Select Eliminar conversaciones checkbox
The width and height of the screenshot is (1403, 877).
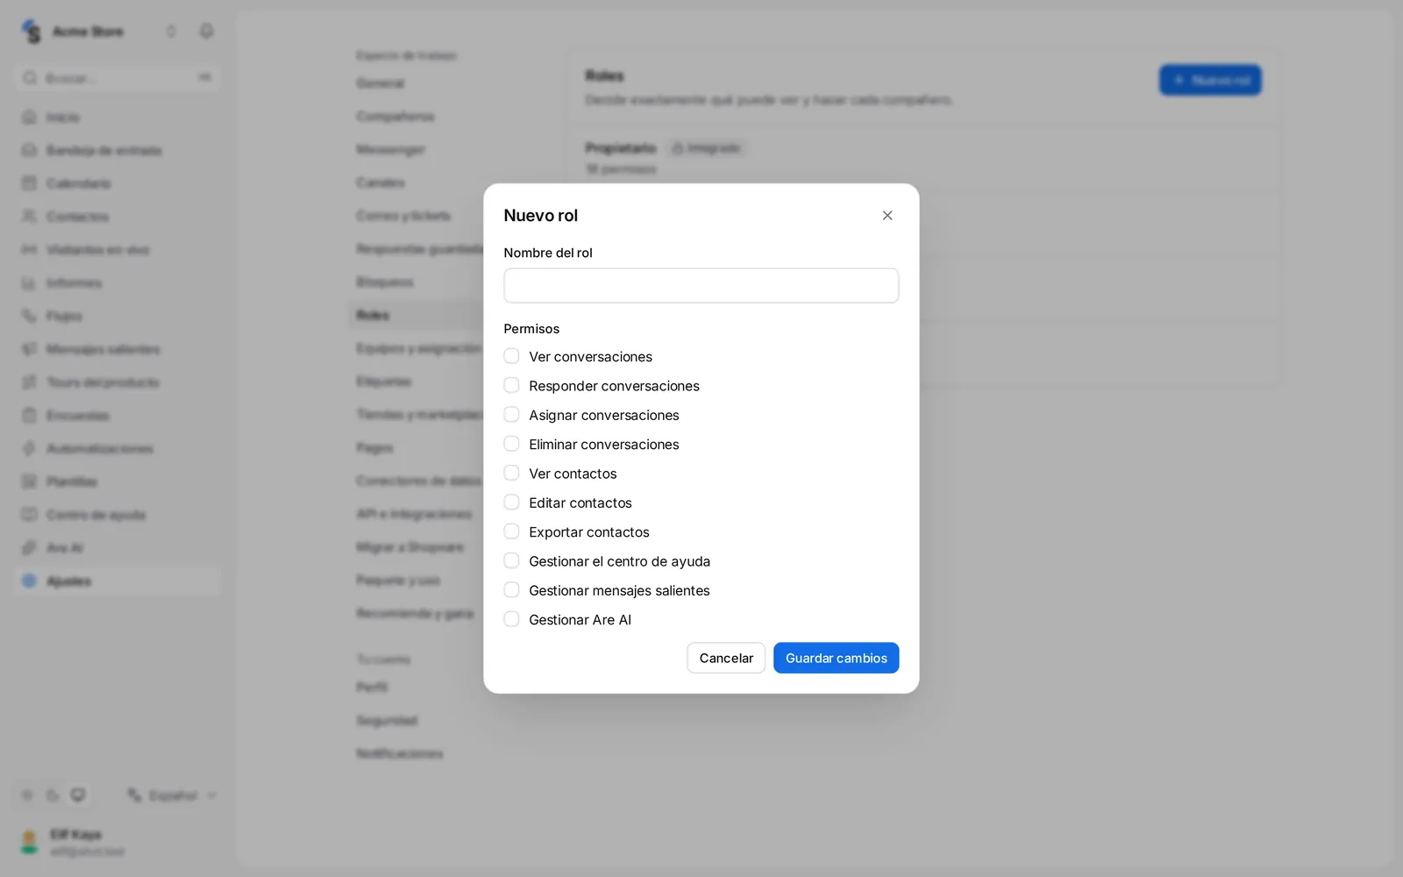point(511,444)
